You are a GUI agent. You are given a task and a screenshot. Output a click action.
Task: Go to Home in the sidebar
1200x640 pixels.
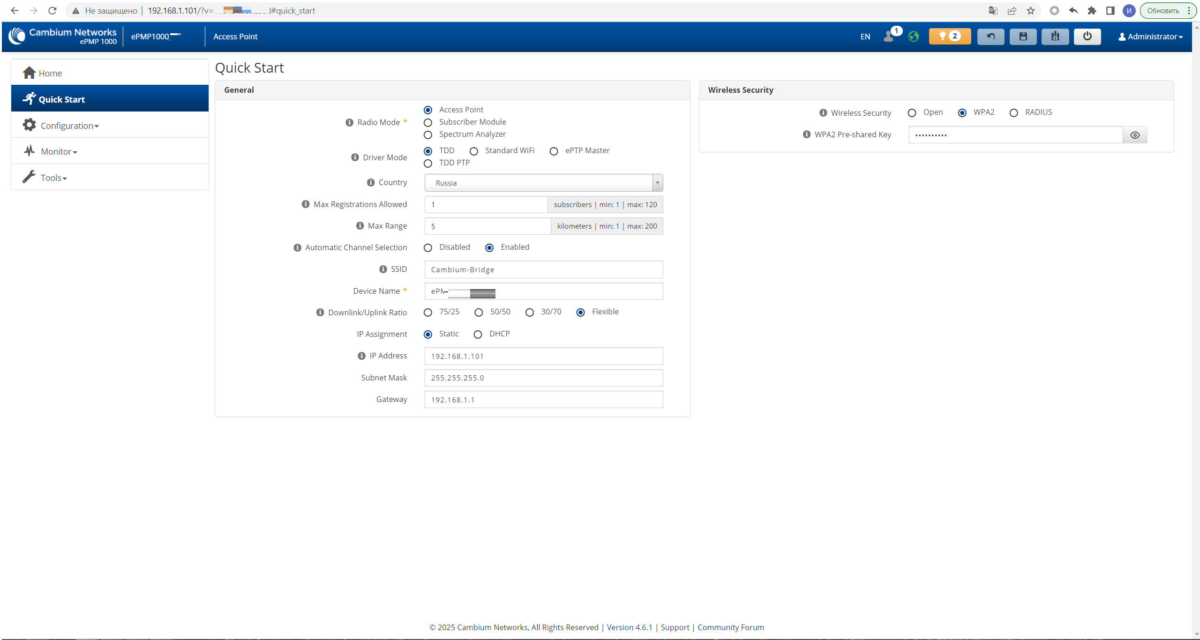[x=50, y=73]
